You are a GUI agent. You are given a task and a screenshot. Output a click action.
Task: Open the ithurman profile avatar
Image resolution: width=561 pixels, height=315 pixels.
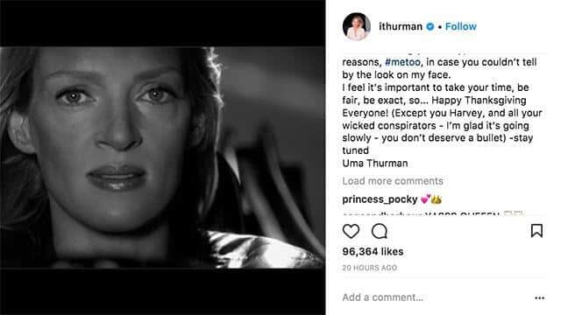click(357, 26)
